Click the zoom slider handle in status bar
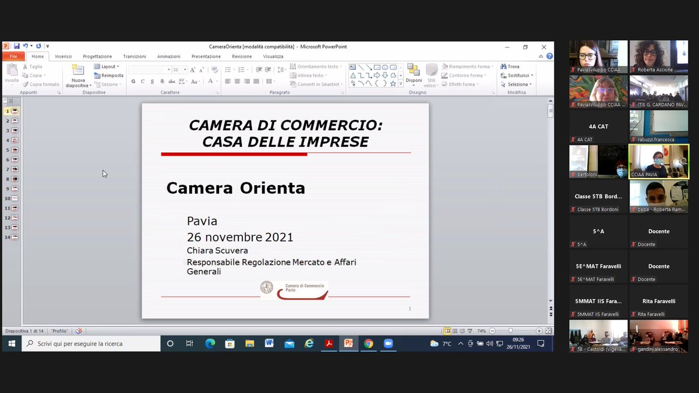 click(x=511, y=331)
